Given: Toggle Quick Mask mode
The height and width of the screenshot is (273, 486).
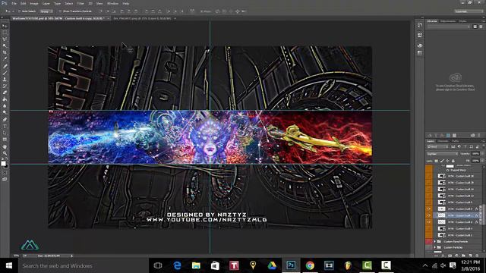Looking at the screenshot, I should click(x=5, y=173).
